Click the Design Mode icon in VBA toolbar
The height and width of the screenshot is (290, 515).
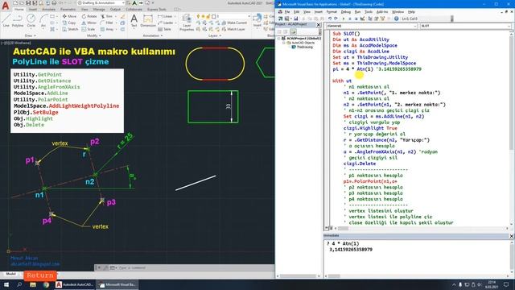pos(362,19)
